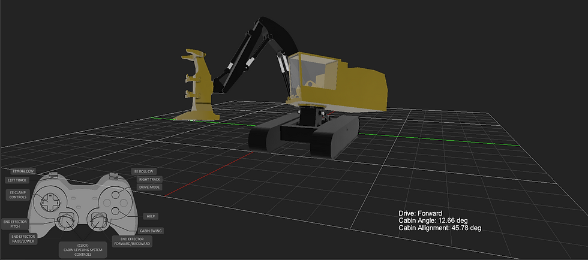Image resolution: width=588 pixels, height=260 pixels.
Task: Click the DRIVE MODE label
Action: pos(149,187)
